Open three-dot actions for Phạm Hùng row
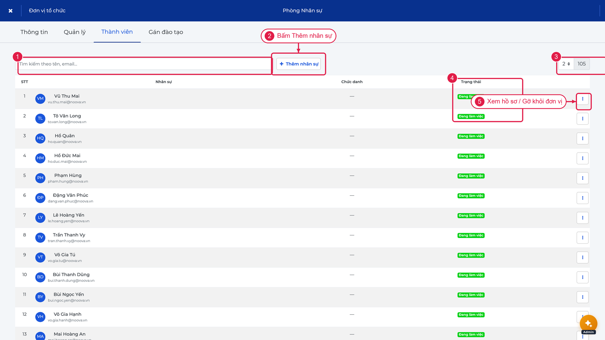 click(x=583, y=178)
